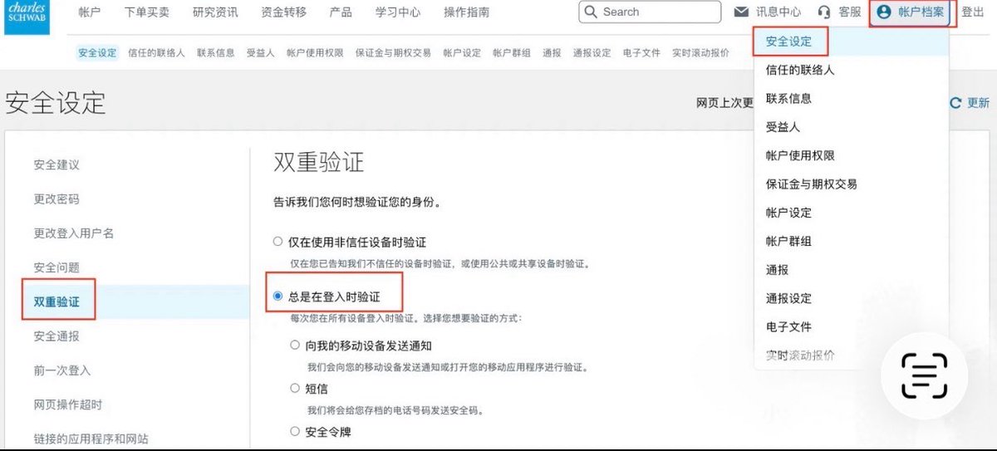Click inside the Search input field
The height and width of the screenshot is (451, 997).
(x=650, y=12)
